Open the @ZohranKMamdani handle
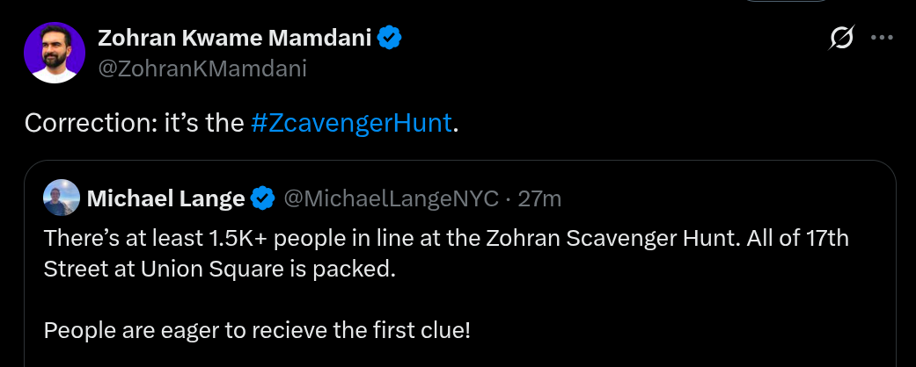Viewport: 916px width, 367px height. (x=202, y=68)
